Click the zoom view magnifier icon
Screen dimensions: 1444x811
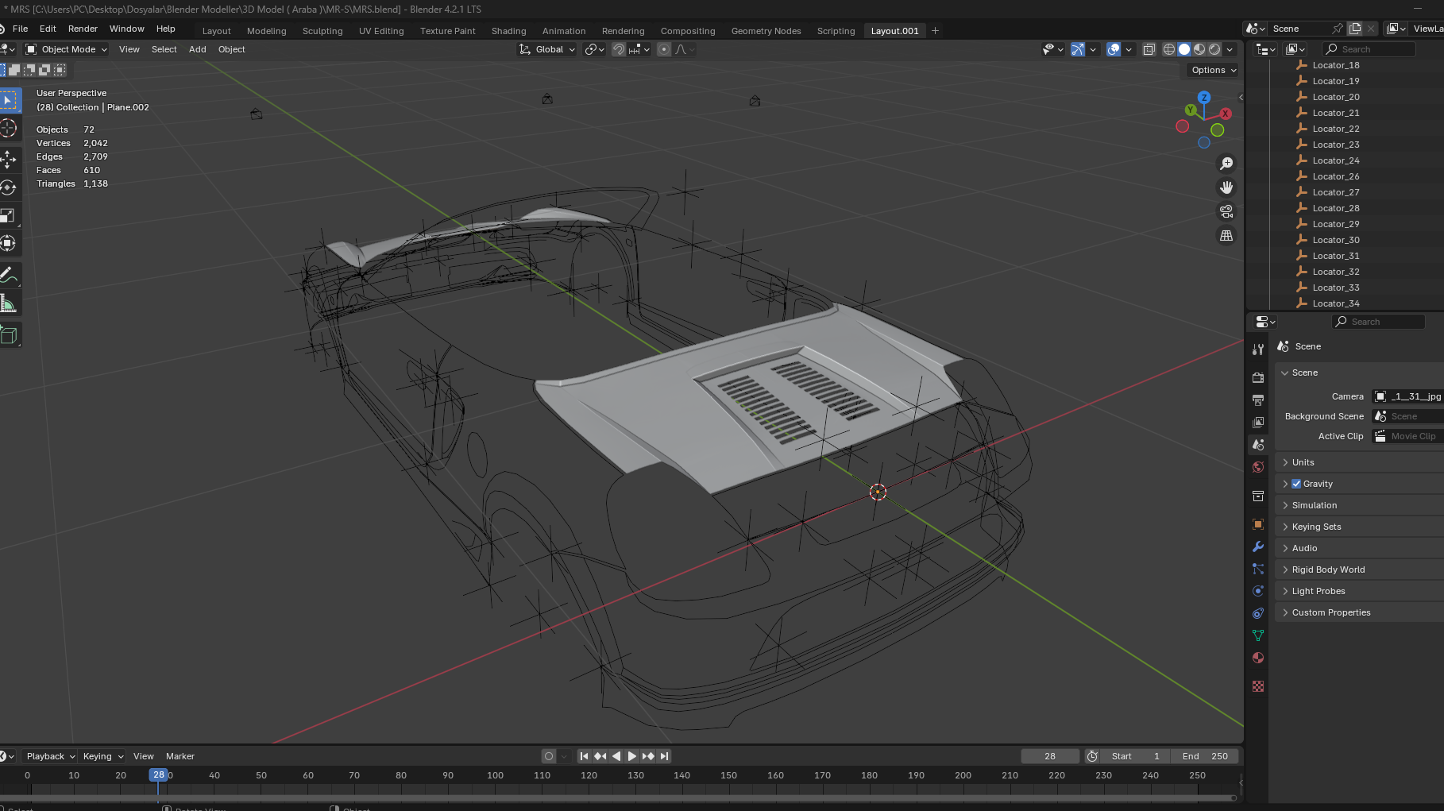[1226, 164]
